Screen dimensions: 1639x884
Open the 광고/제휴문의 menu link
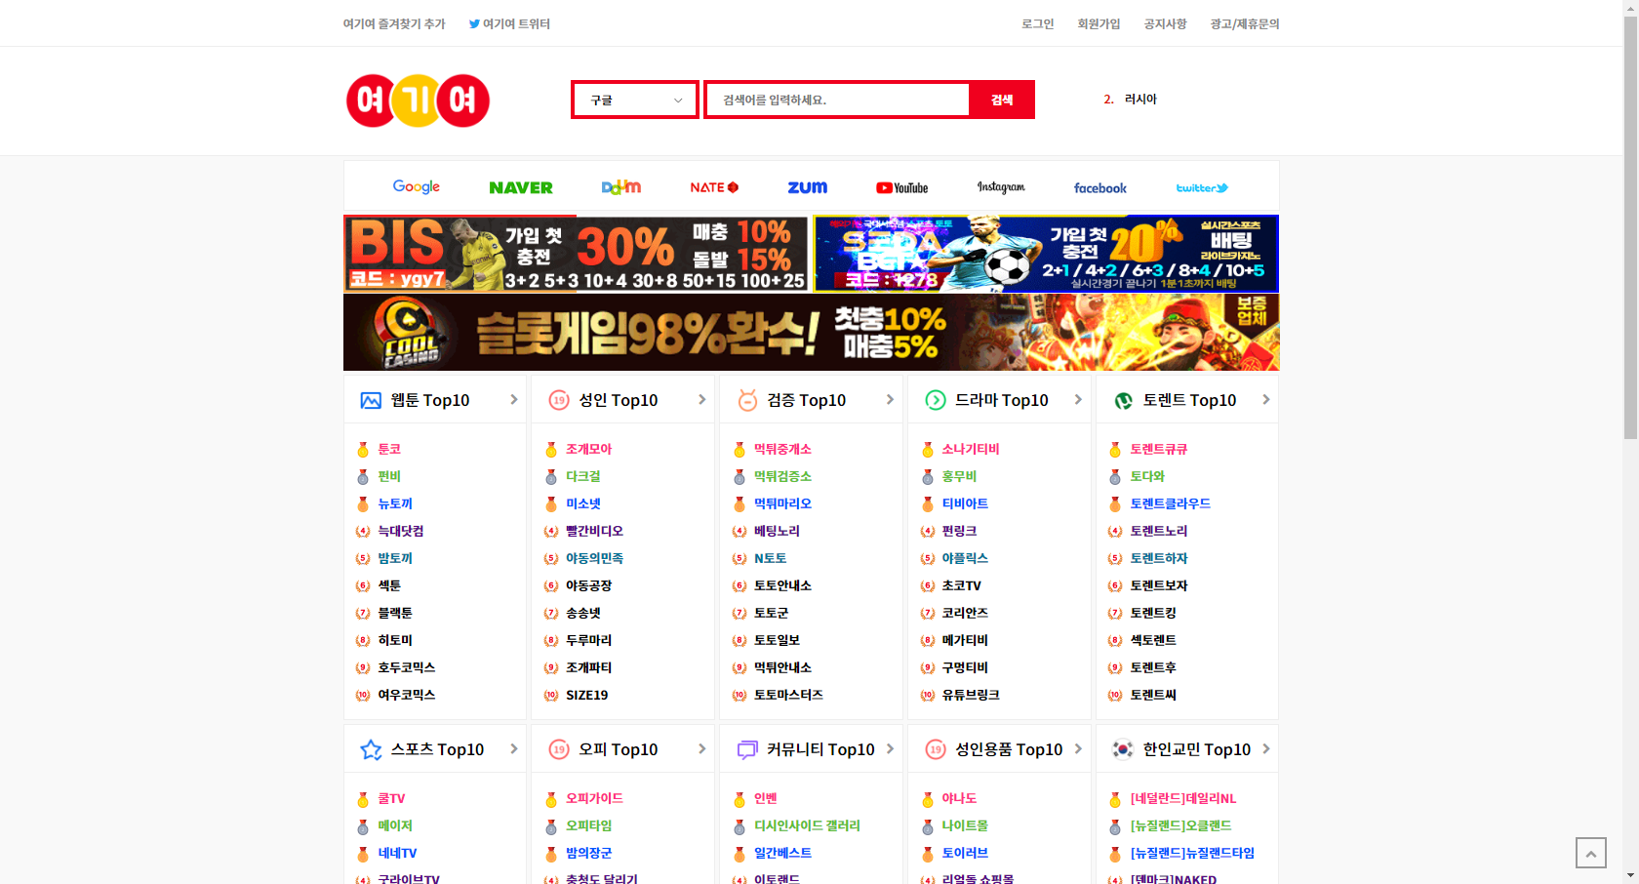coord(1245,23)
